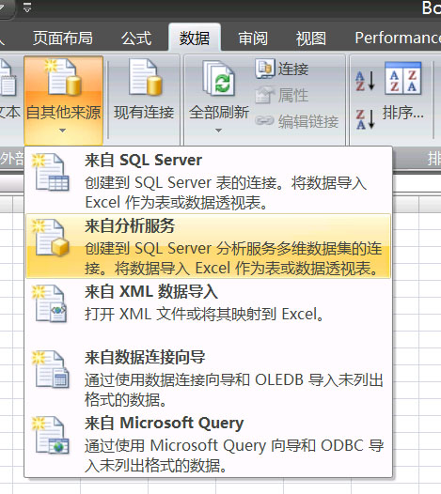
Task: Click the 排序... label
Action: [402, 113]
